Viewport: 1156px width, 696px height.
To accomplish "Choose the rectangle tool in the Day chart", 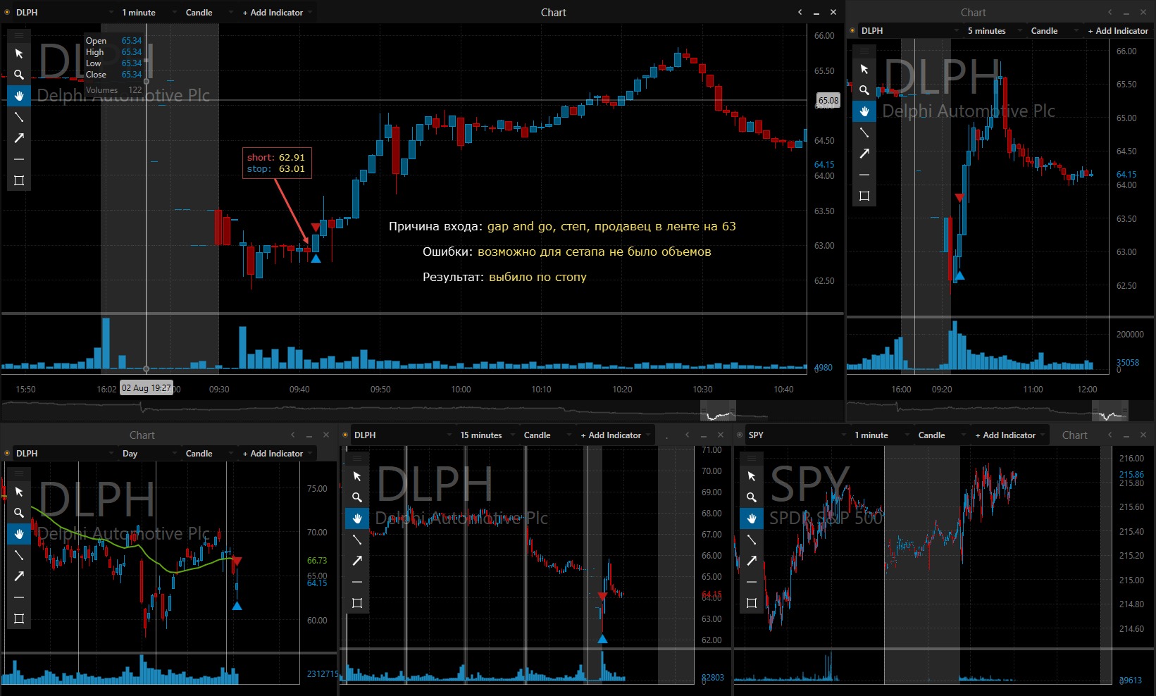I will [19, 619].
